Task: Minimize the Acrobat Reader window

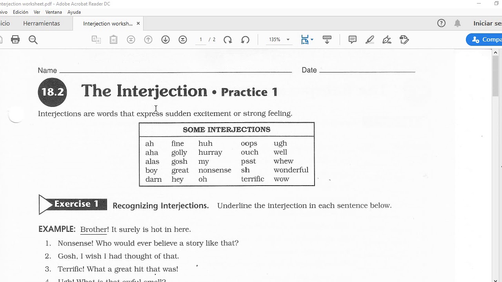Action: 479,4
